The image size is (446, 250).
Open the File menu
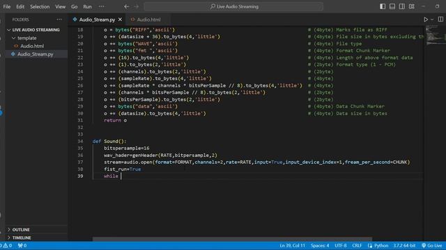7,6
